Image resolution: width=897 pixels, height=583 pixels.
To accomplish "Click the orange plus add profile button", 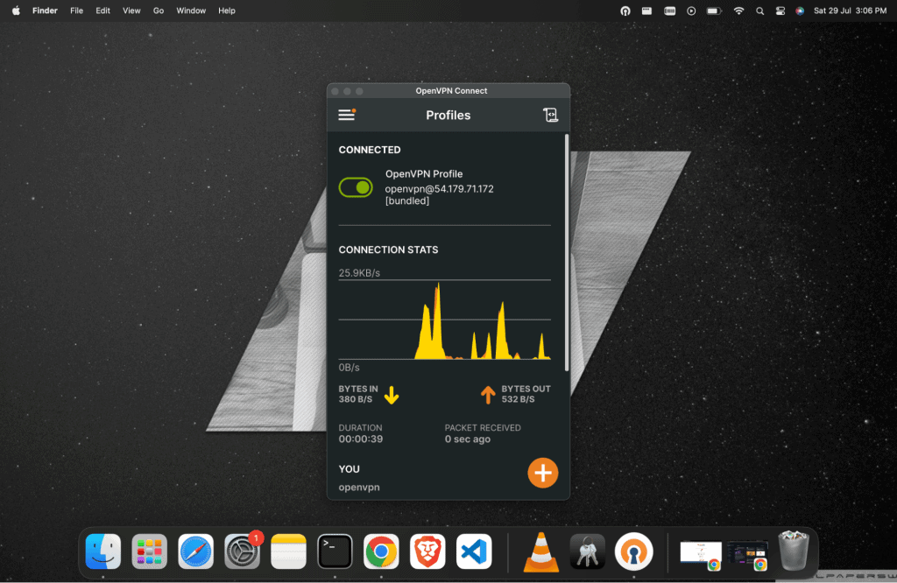I will pyautogui.click(x=542, y=473).
